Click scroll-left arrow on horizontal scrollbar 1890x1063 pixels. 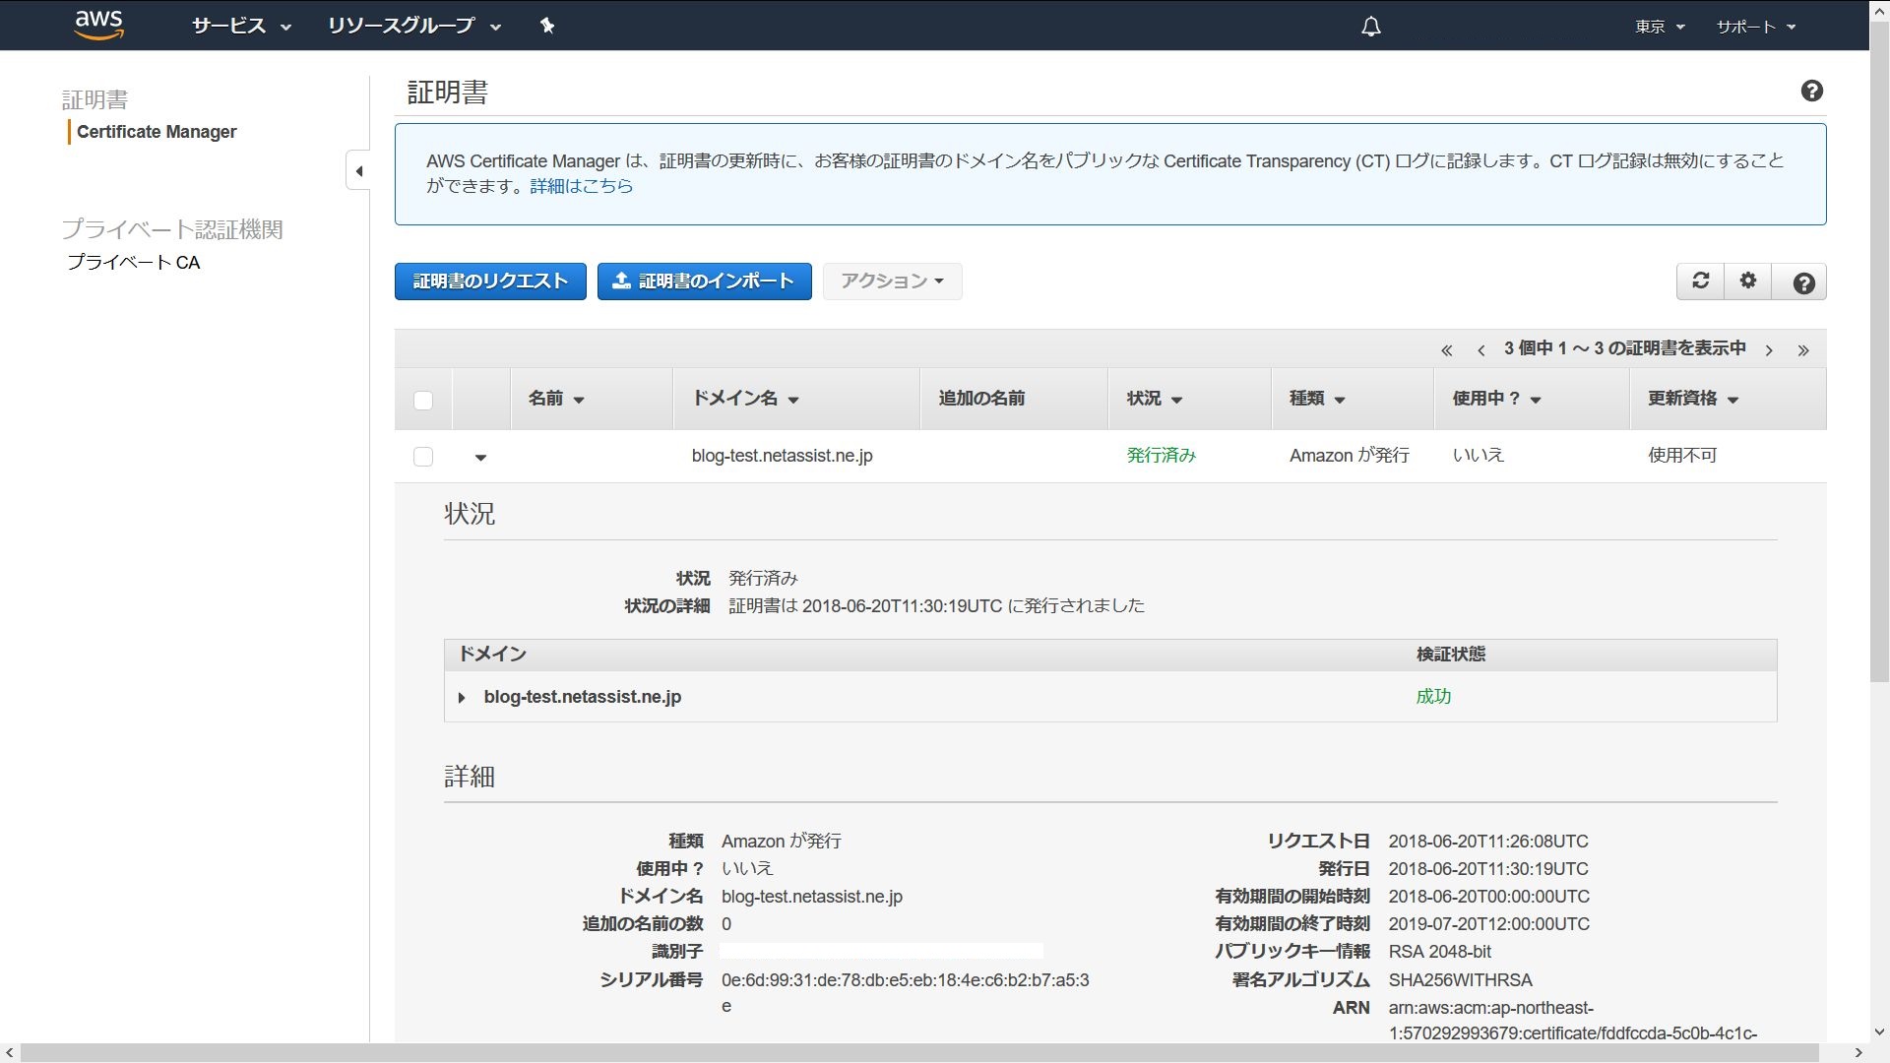click(9, 1053)
